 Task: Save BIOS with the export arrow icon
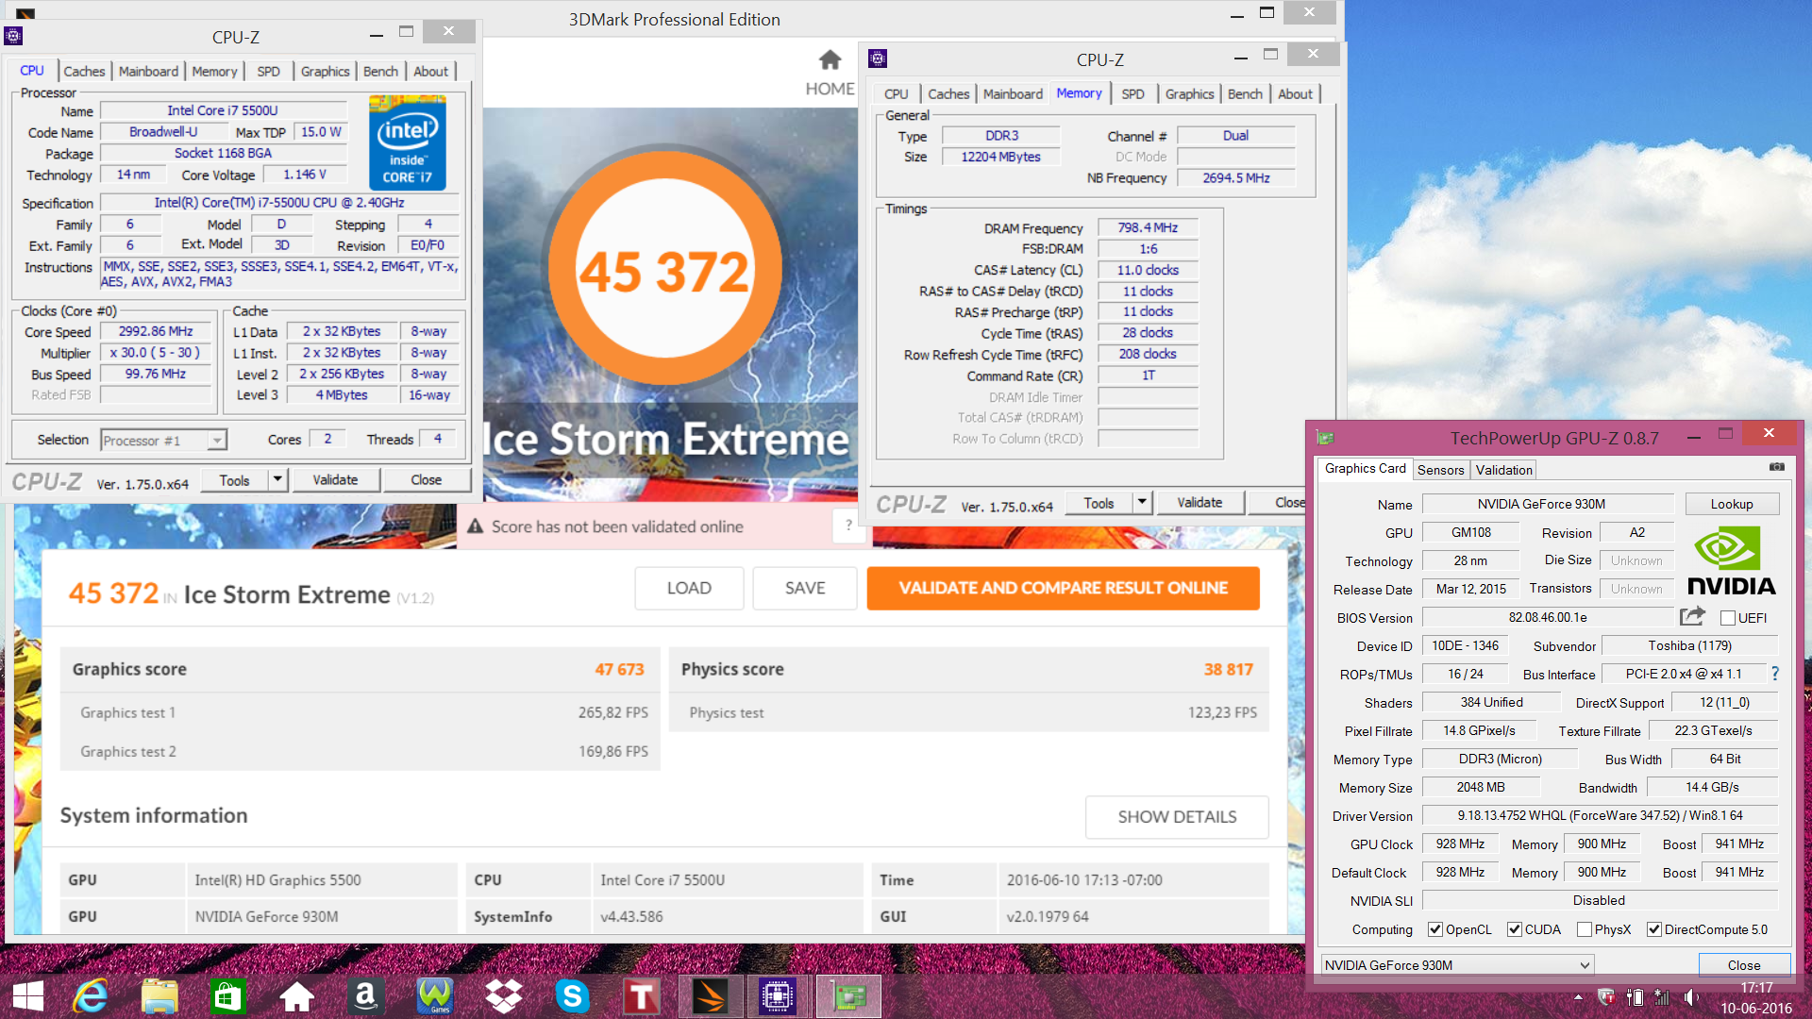pyautogui.click(x=1692, y=617)
